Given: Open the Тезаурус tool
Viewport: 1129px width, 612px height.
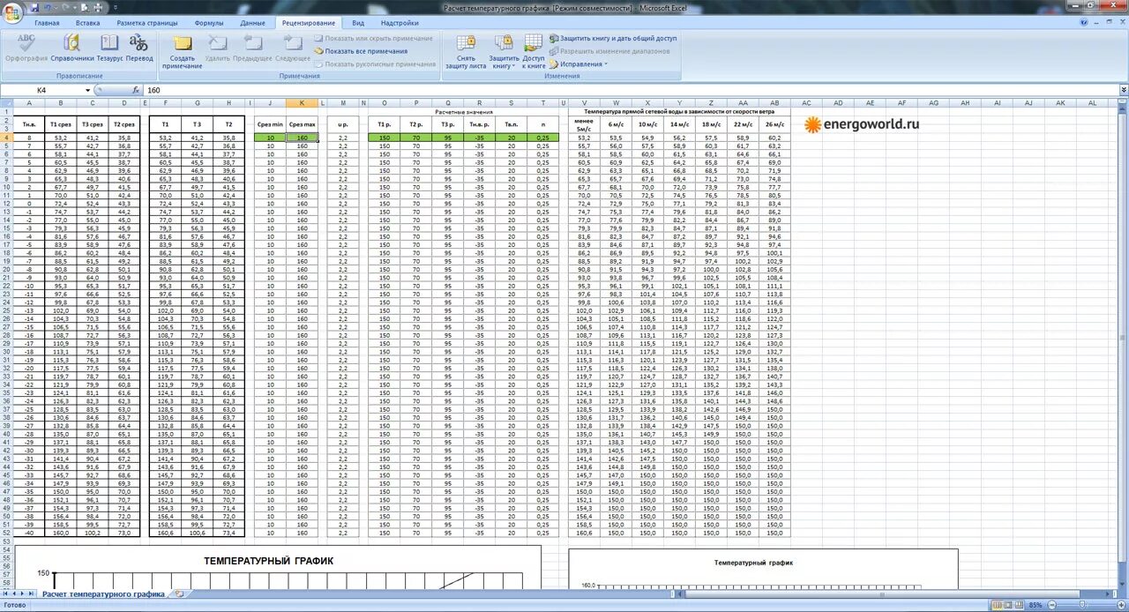Looking at the screenshot, I should (109, 48).
